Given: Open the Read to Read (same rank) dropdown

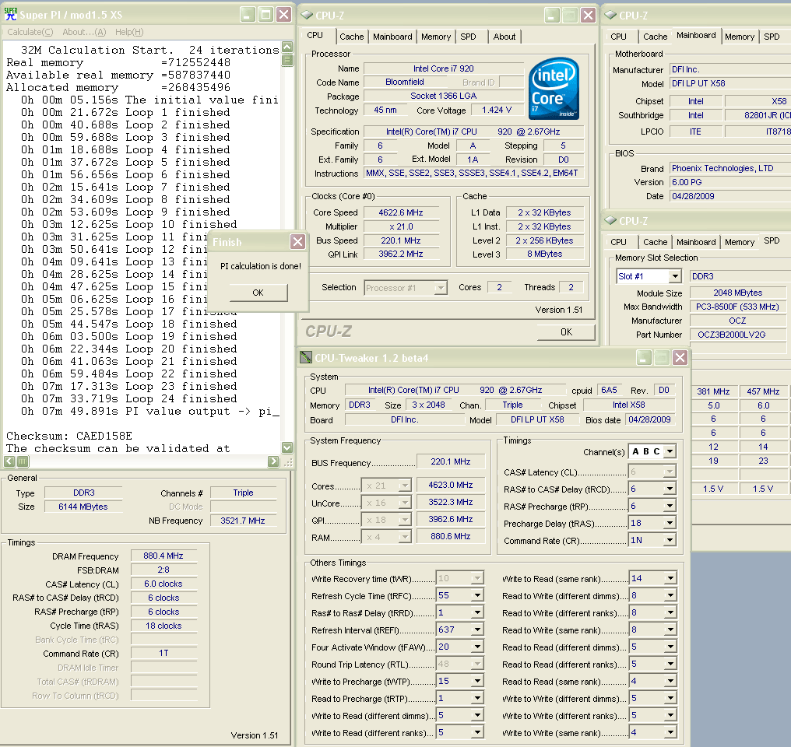Looking at the screenshot, I should (x=670, y=682).
